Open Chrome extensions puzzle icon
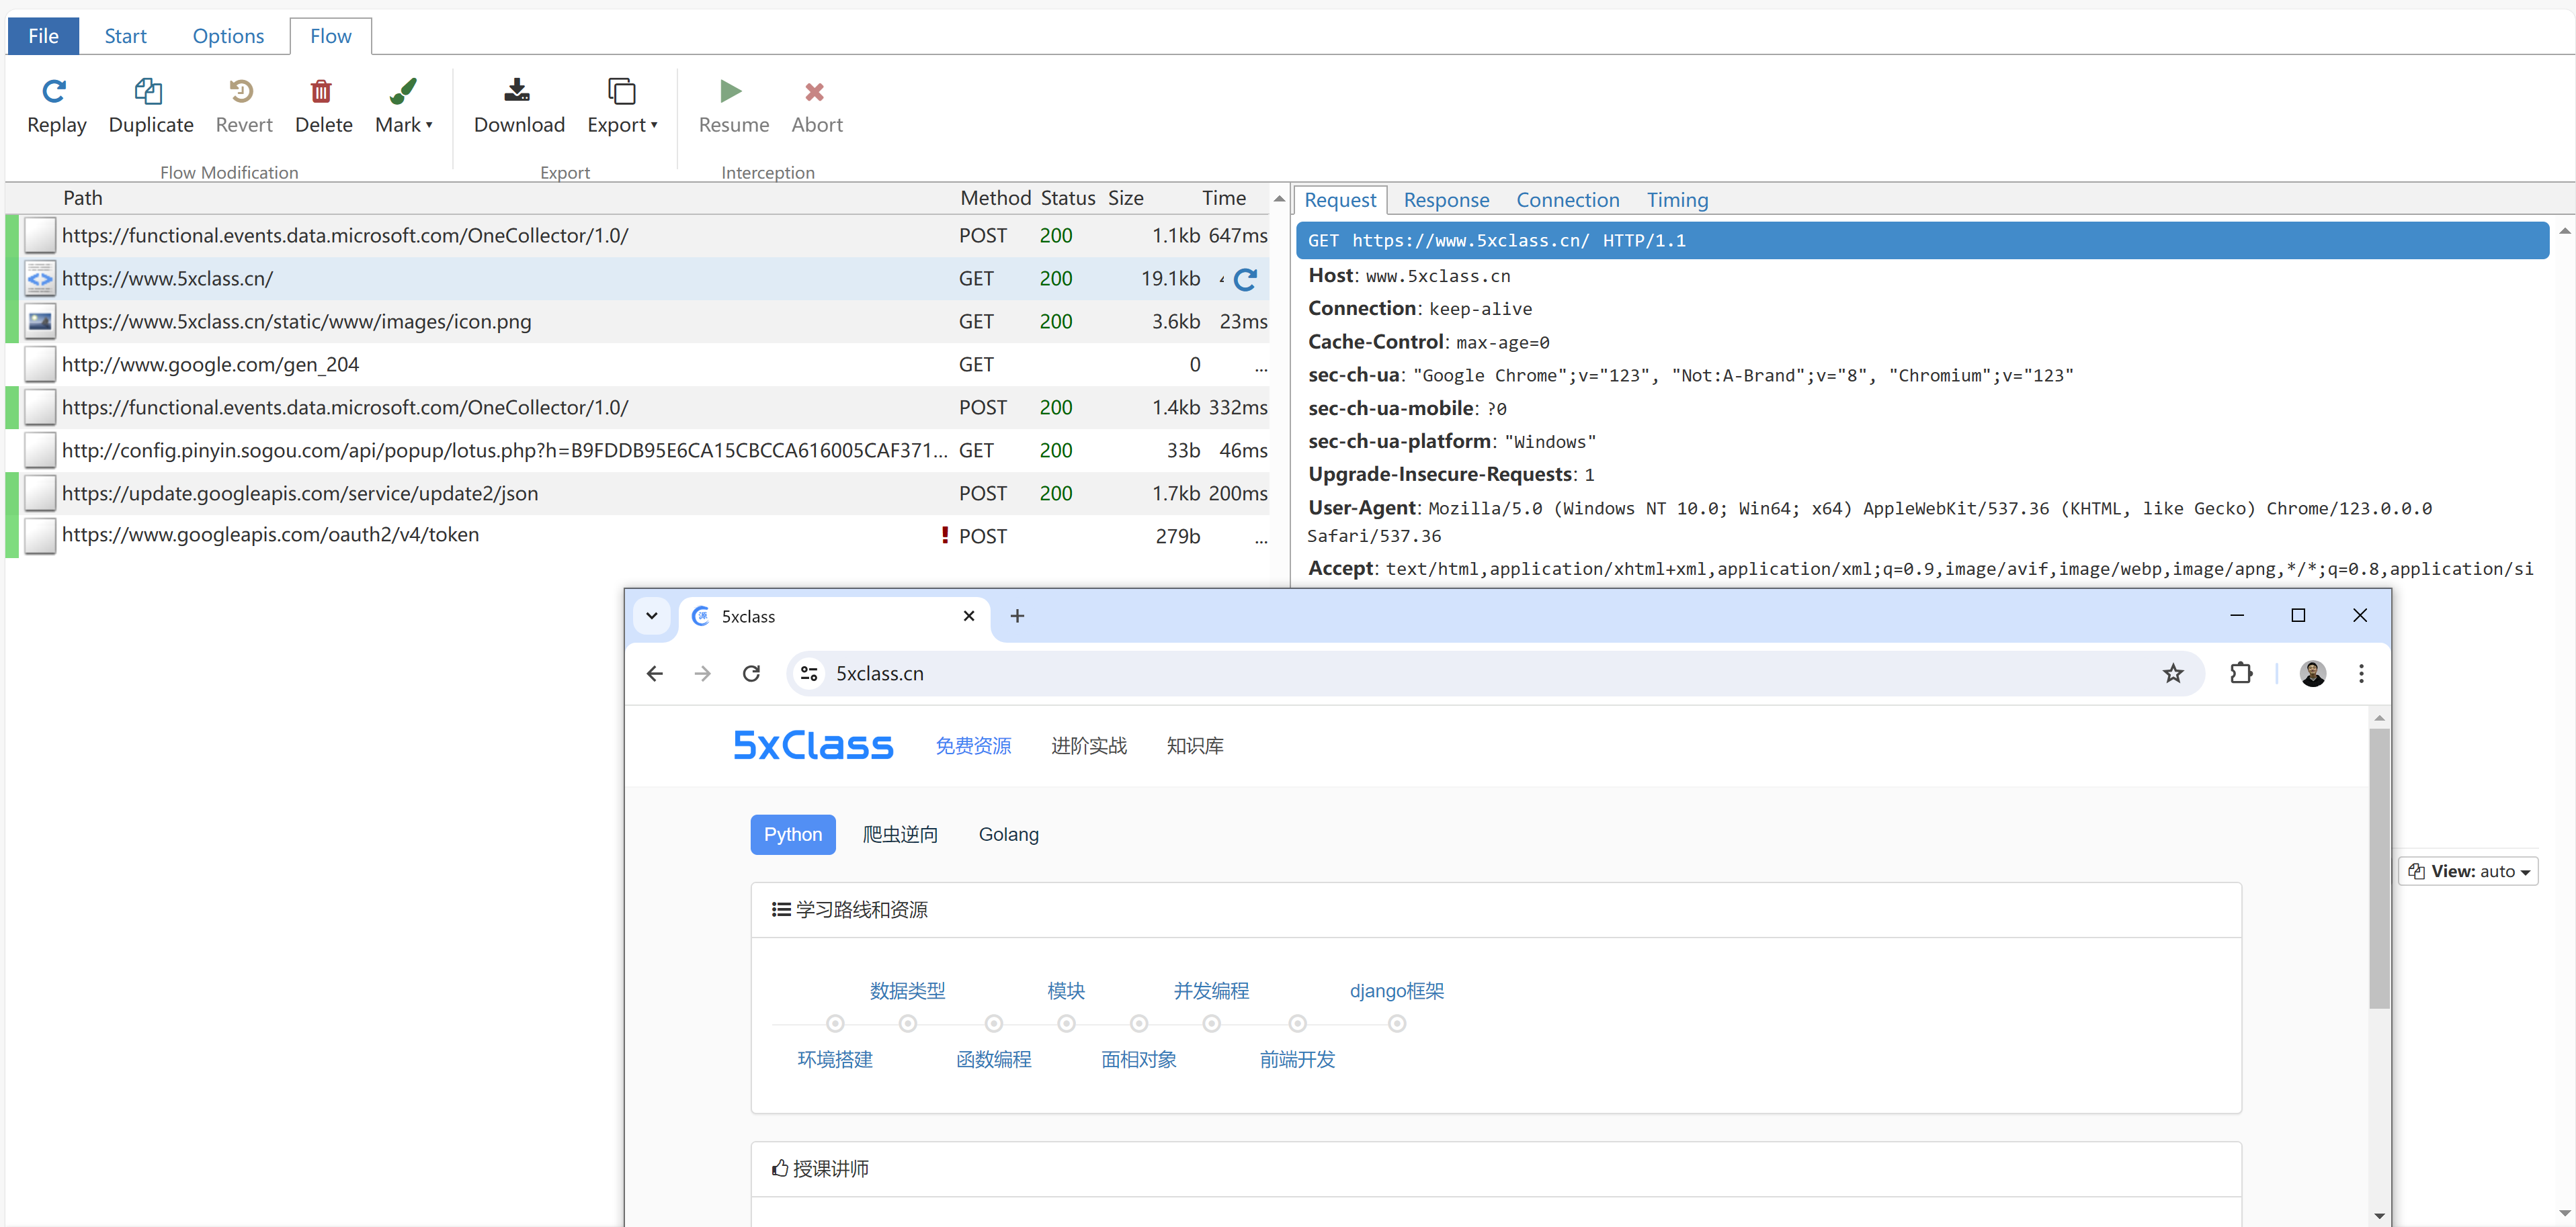The image size is (2576, 1227). [x=2241, y=674]
